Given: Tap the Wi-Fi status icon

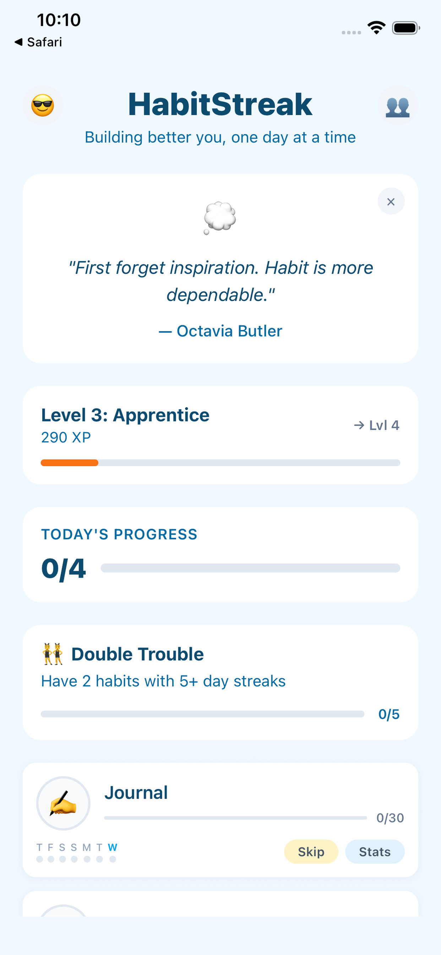Looking at the screenshot, I should [x=376, y=28].
